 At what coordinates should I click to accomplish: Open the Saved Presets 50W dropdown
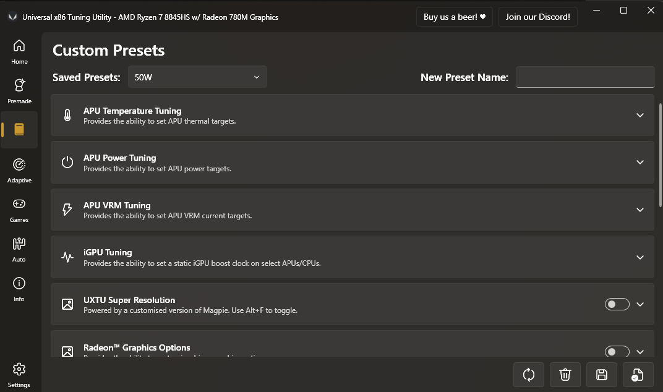tap(197, 77)
